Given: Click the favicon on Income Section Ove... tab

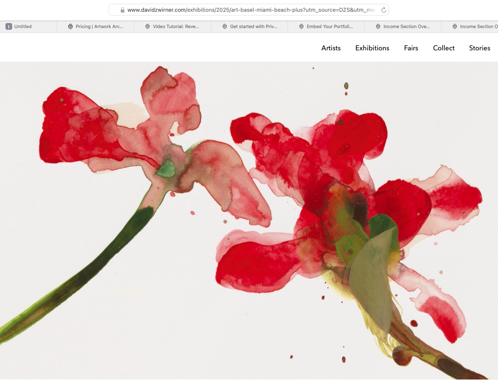Looking at the screenshot, I should click(x=378, y=26).
